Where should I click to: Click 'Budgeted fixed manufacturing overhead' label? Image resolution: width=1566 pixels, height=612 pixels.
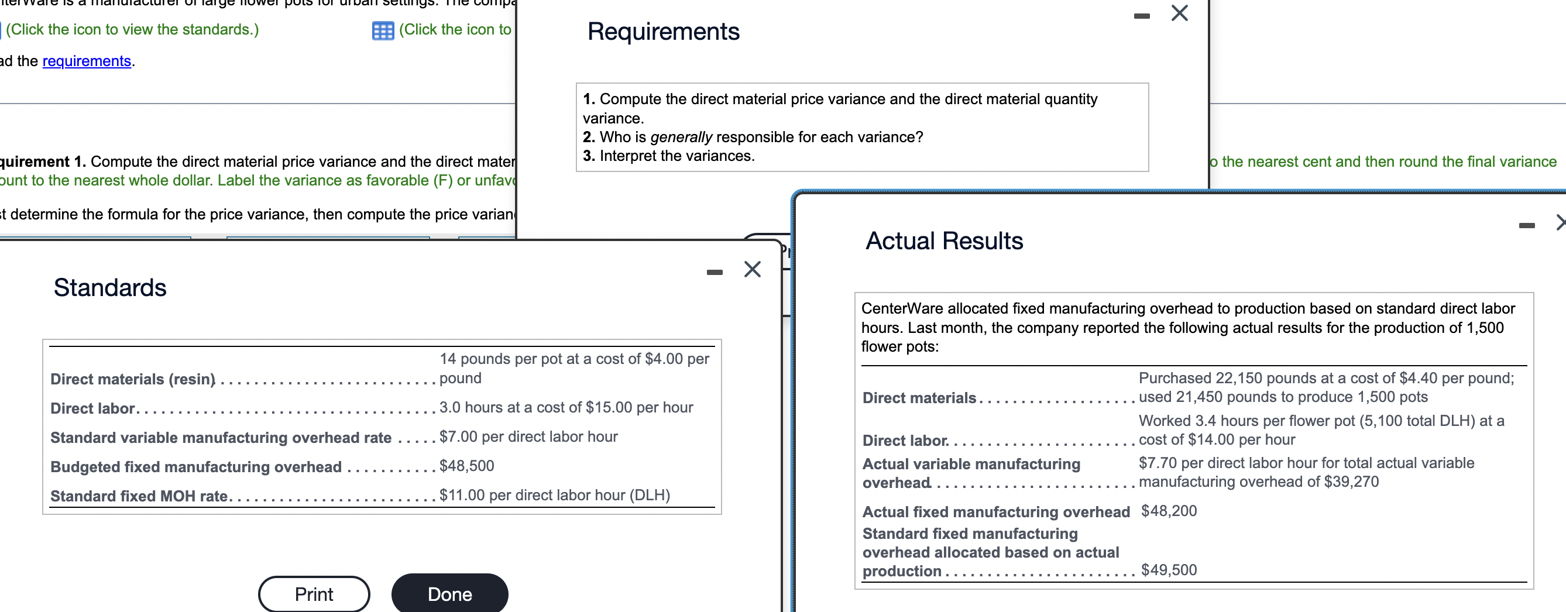point(195,467)
